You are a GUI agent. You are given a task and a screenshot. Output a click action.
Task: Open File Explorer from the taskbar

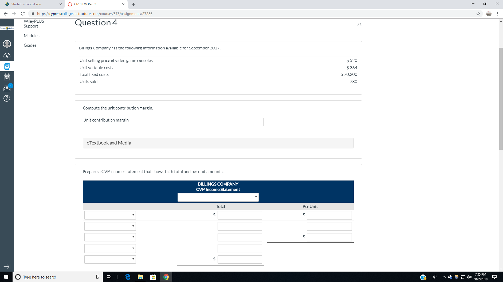pos(141,277)
